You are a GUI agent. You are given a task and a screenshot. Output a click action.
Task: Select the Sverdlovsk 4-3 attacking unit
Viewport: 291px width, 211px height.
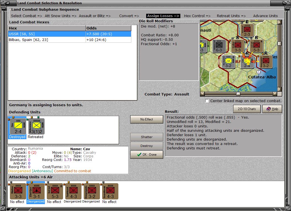point(110,191)
